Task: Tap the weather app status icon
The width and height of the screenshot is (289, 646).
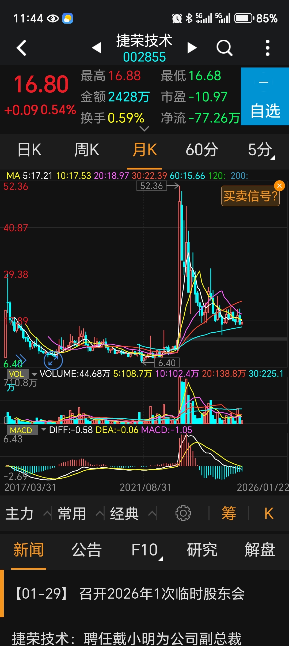Action: click(67, 18)
